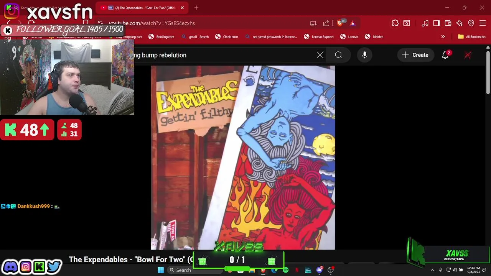The image size is (491, 276).
Task: Click the YouTube search magnifier button
Action: tap(338, 55)
